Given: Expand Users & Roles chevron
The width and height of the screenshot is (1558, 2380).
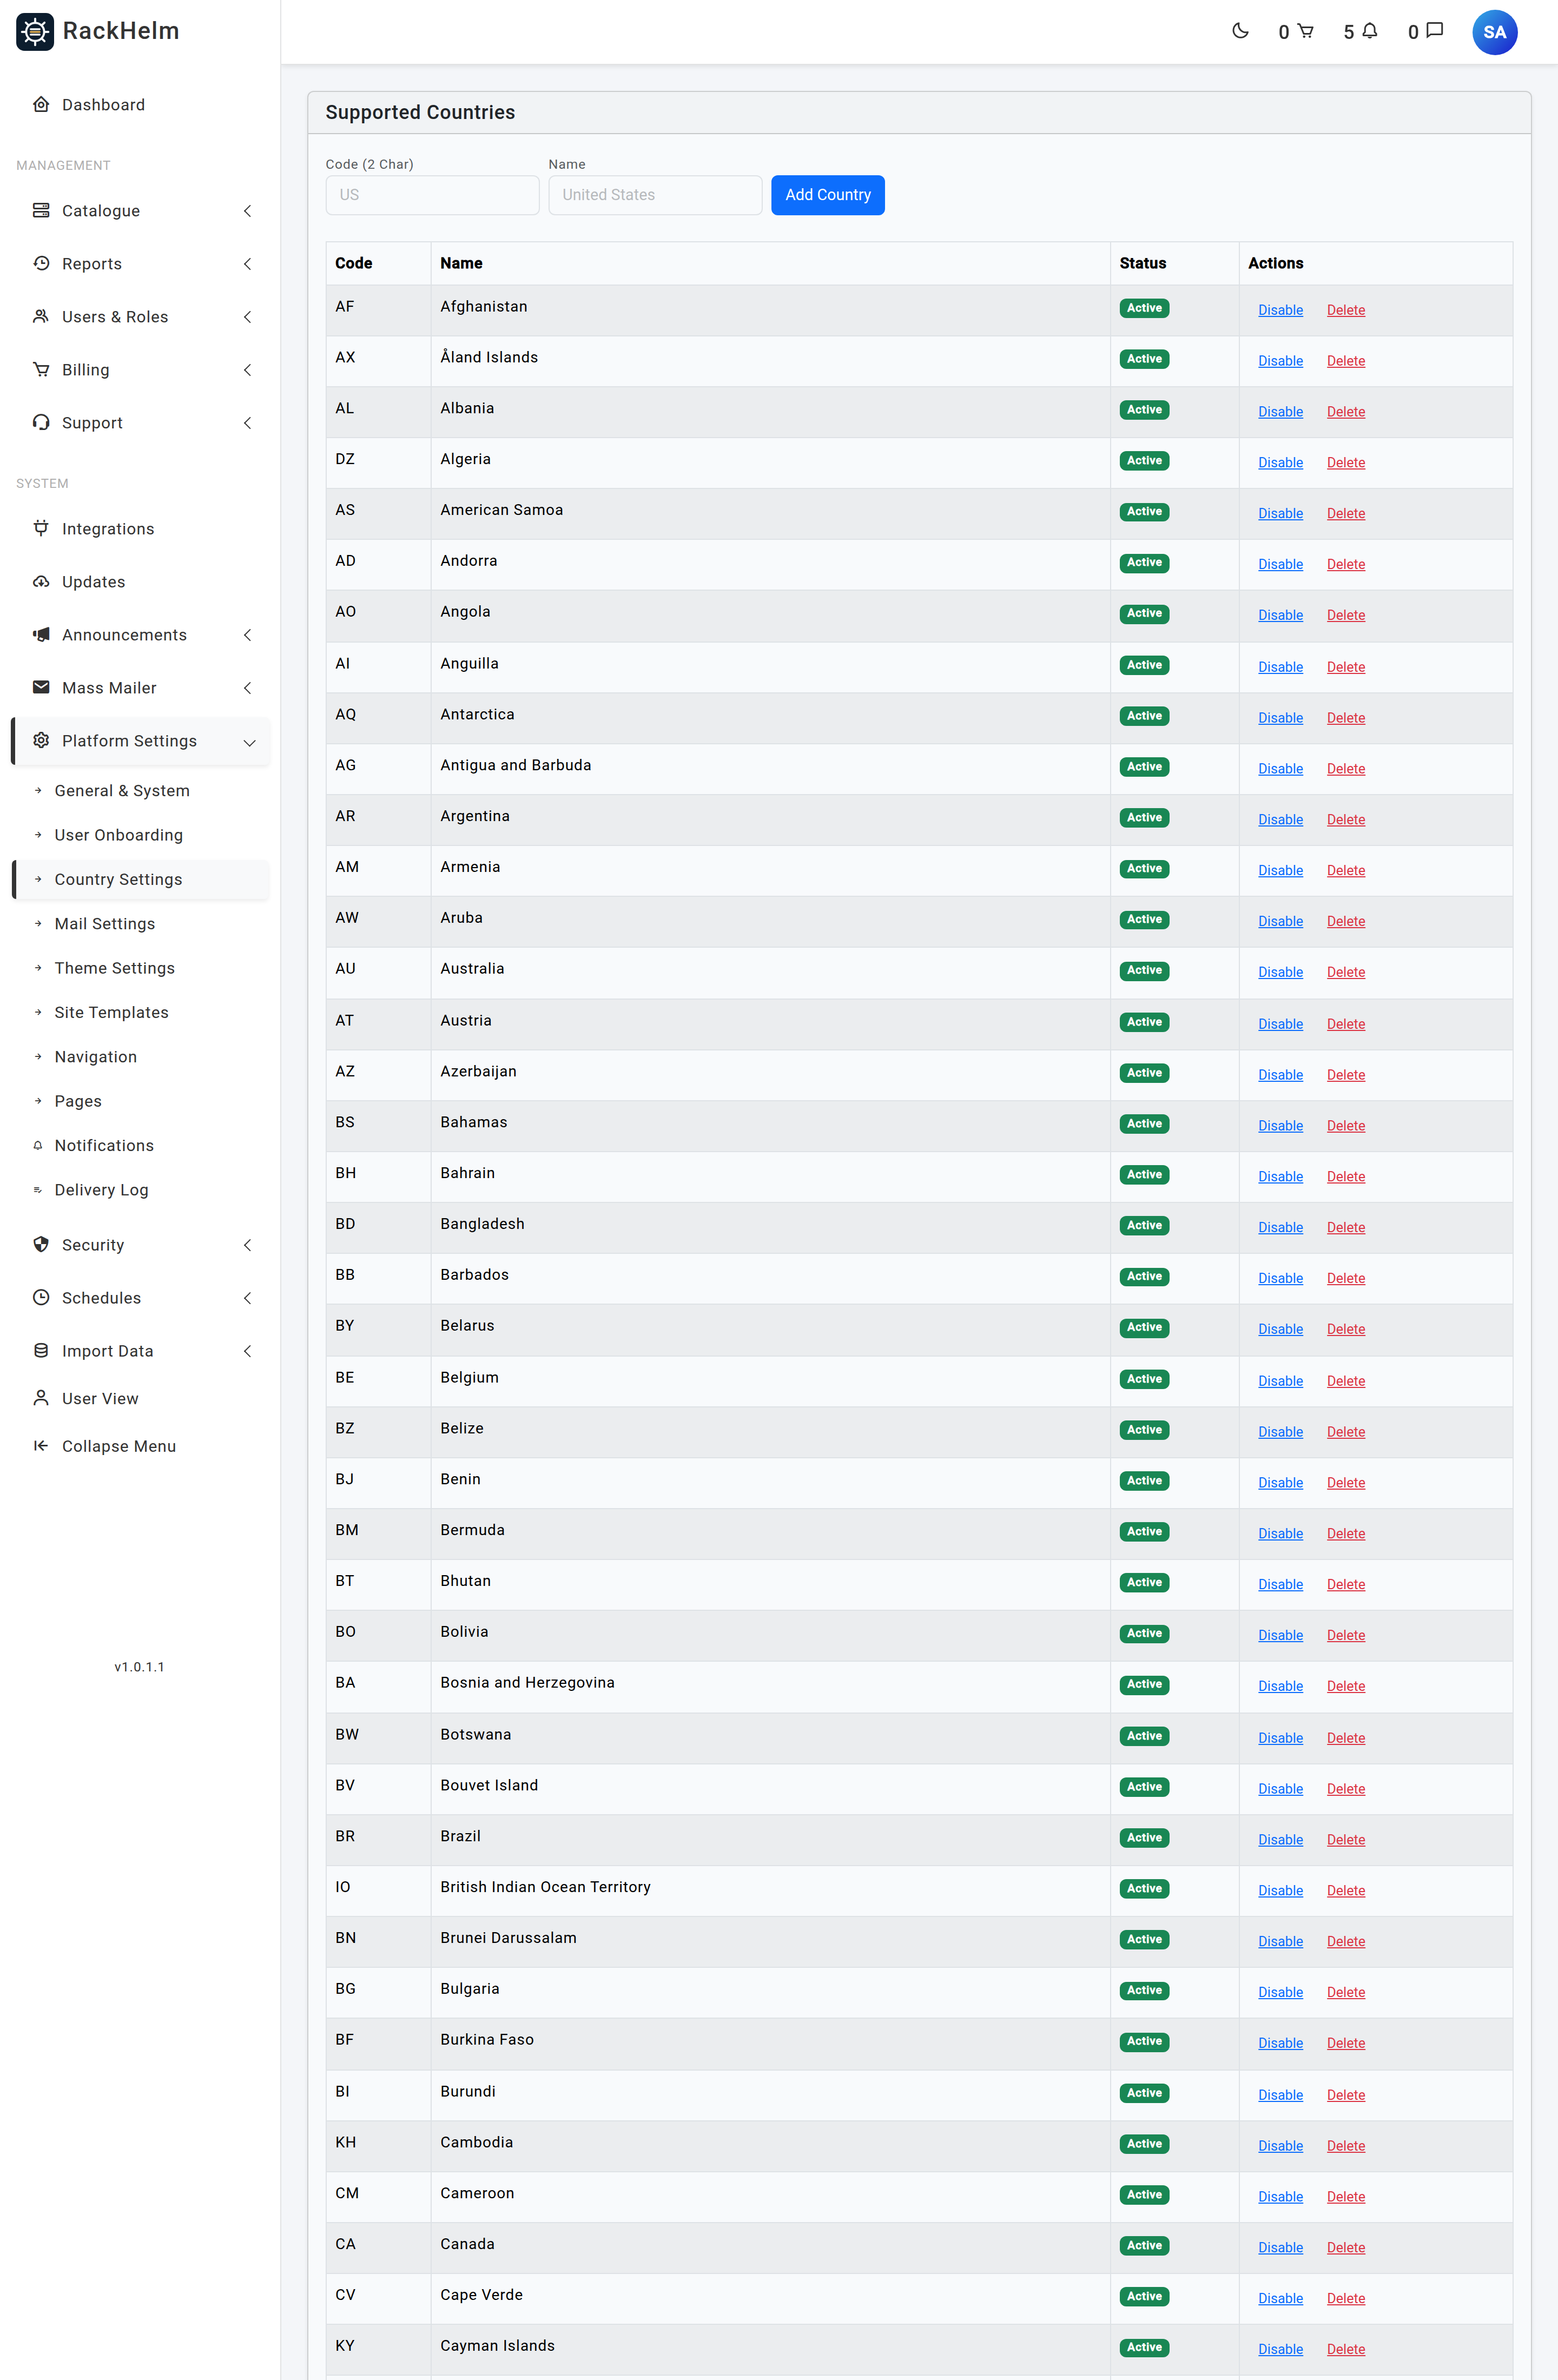Looking at the screenshot, I should [247, 316].
